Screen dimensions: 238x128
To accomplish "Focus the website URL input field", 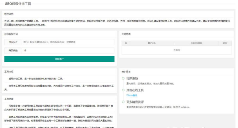I will (x=67, y=42).
